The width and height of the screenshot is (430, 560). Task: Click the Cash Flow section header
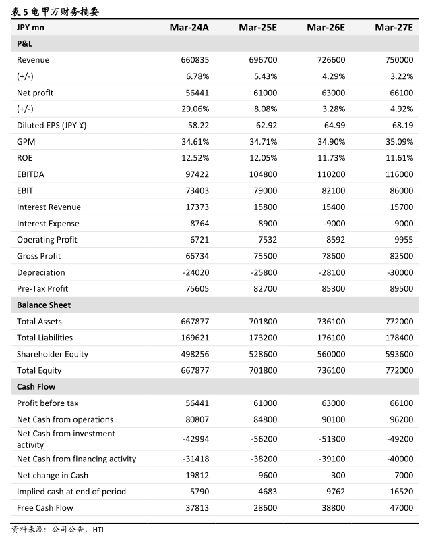215,387
